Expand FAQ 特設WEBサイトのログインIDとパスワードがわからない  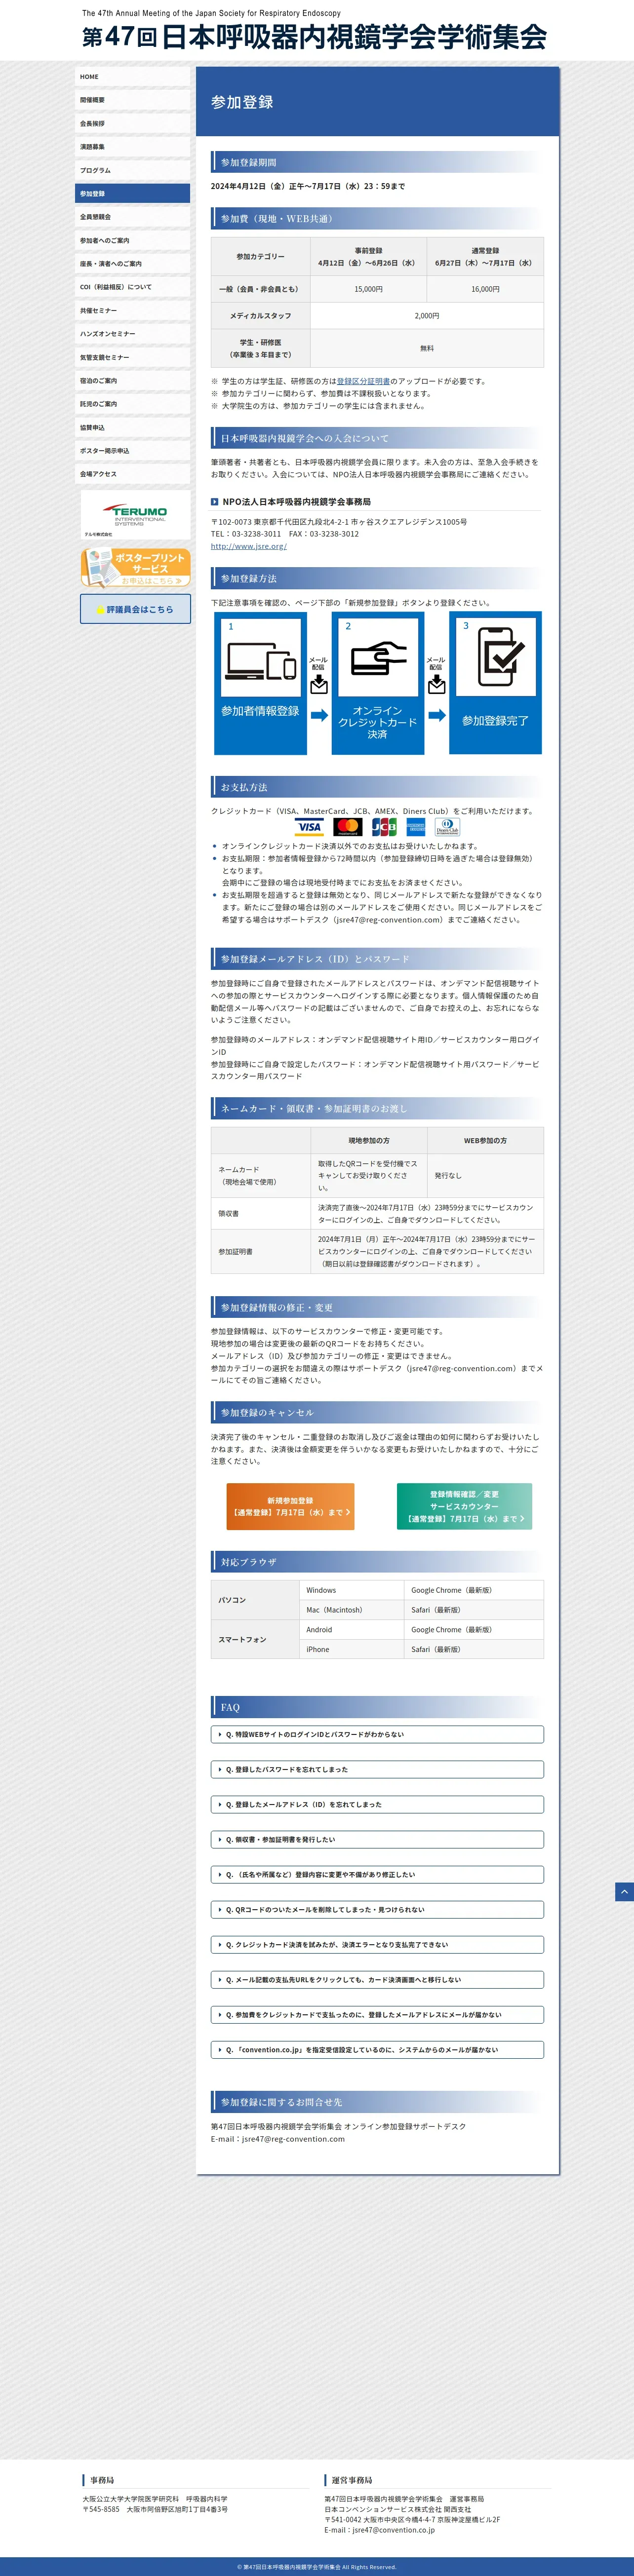[x=378, y=1734]
